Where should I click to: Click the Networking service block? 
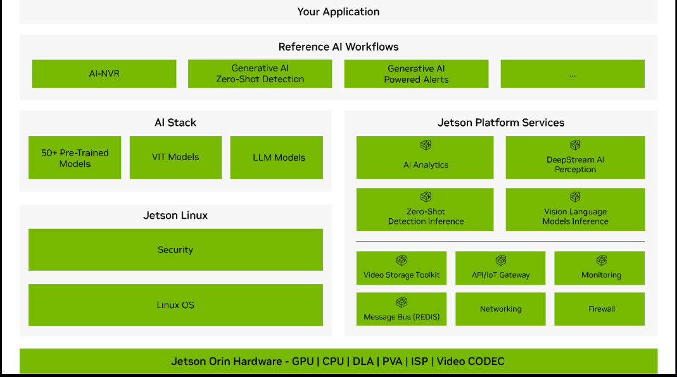(500, 309)
